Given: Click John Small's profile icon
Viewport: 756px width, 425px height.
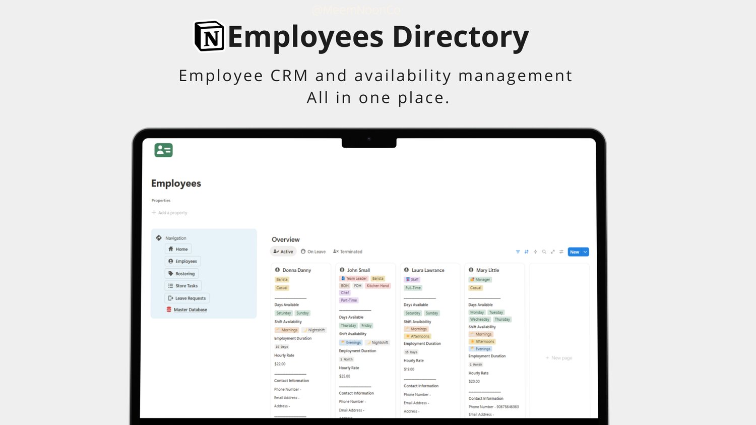Looking at the screenshot, I should click(x=342, y=270).
